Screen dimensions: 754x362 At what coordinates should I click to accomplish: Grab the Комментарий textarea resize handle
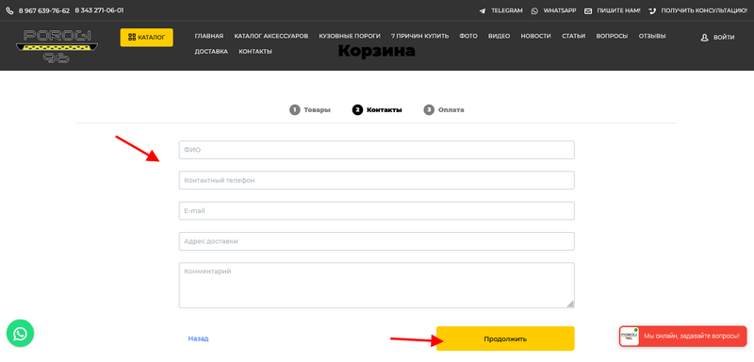point(570,304)
